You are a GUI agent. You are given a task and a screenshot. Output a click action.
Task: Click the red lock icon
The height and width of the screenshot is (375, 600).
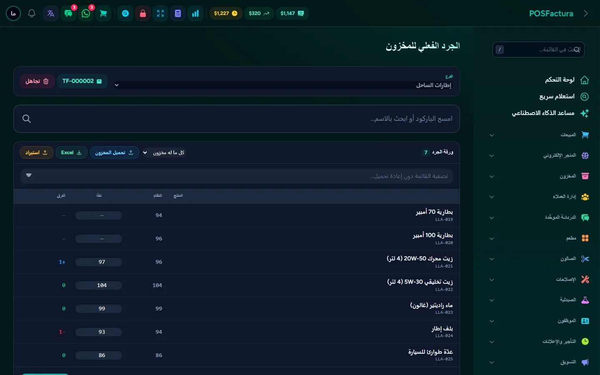click(x=143, y=13)
